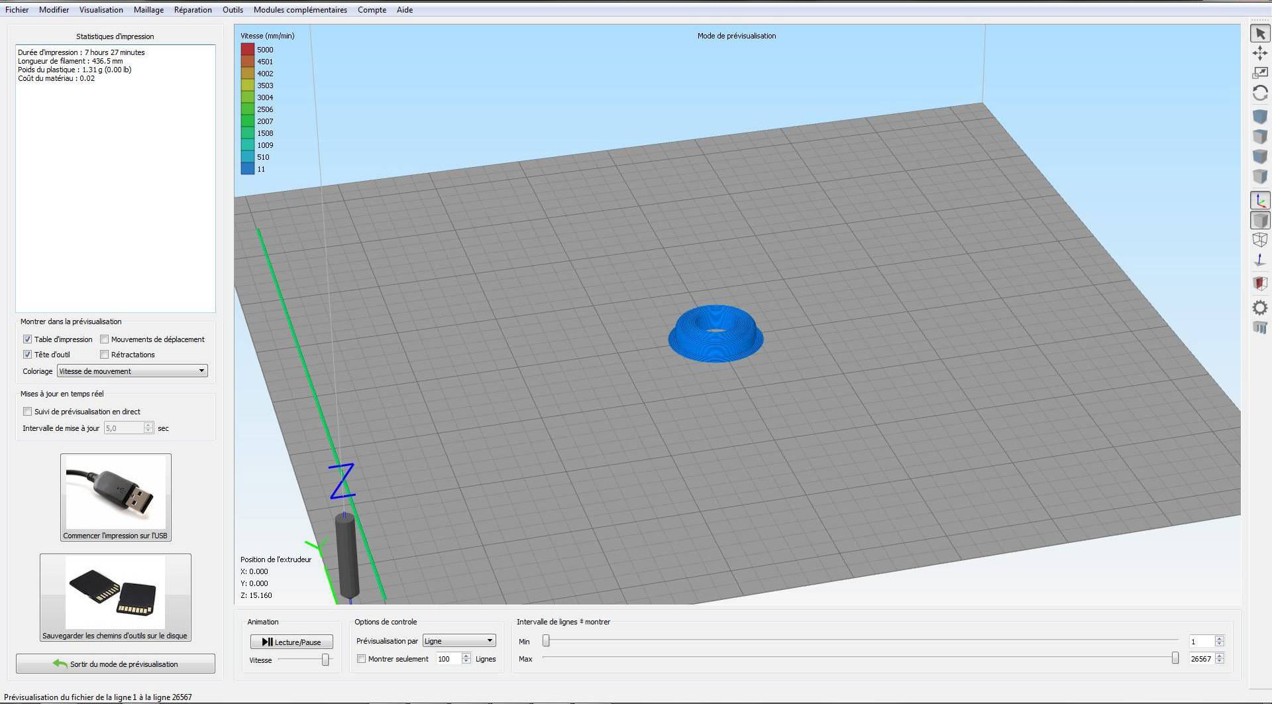Open the Aide menu
The height and width of the screenshot is (704, 1272).
[405, 10]
